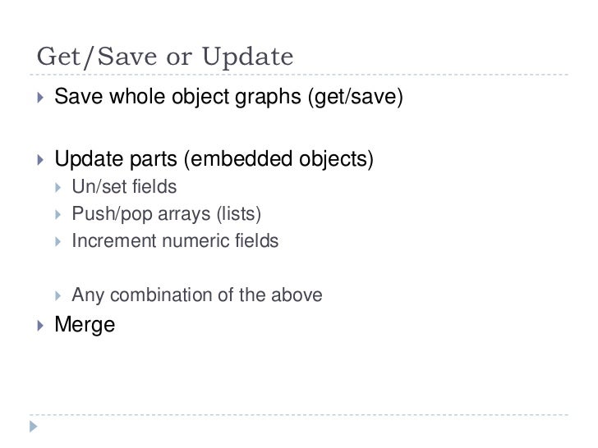Click the bullet arrow before Push/pop arrays
The height and width of the screenshot is (448, 598).
click(x=58, y=214)
